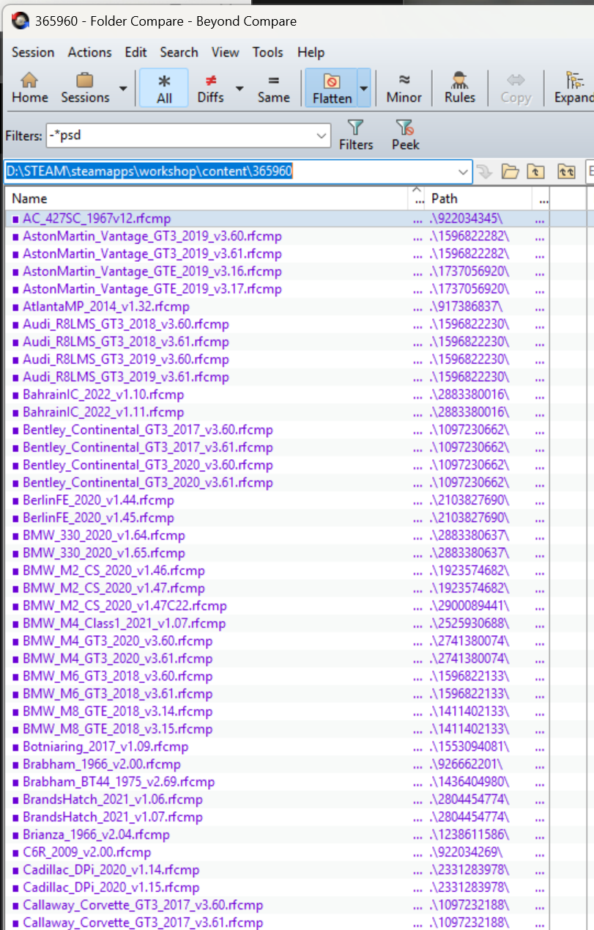Click the Home toolbar icon
This screenshot has height=930, width=594.
[x=30, y=88]
